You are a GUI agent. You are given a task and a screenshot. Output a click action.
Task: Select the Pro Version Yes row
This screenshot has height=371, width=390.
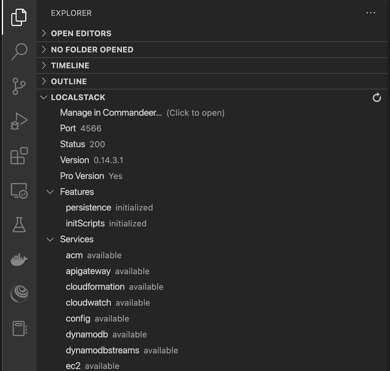[x=212, y=176]
